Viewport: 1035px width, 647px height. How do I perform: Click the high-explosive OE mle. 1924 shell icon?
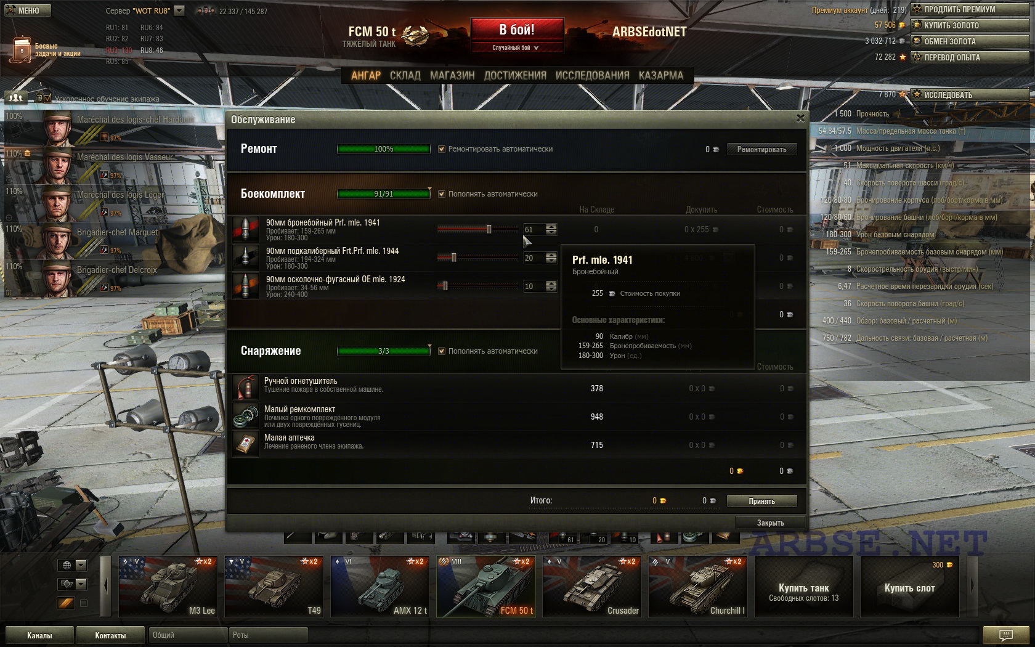[245, 286]
